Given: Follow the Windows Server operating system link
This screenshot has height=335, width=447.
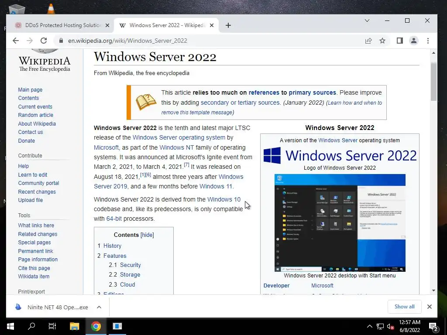Looking at the screenshot, I should [x=179, y=137].
